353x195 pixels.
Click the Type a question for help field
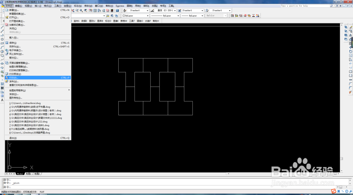pos(305,6)
